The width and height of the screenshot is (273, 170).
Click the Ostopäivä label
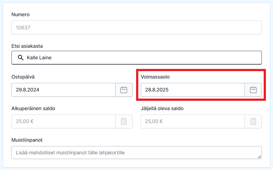tap(23, 77)
